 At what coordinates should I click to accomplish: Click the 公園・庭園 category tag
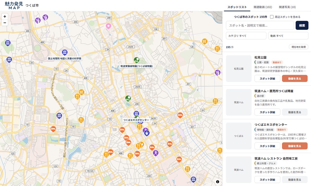(x=262, y=62)
